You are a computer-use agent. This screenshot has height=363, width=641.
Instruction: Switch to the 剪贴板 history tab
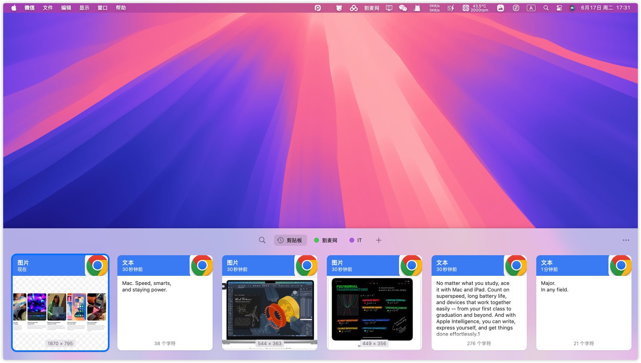coord(290,240)
